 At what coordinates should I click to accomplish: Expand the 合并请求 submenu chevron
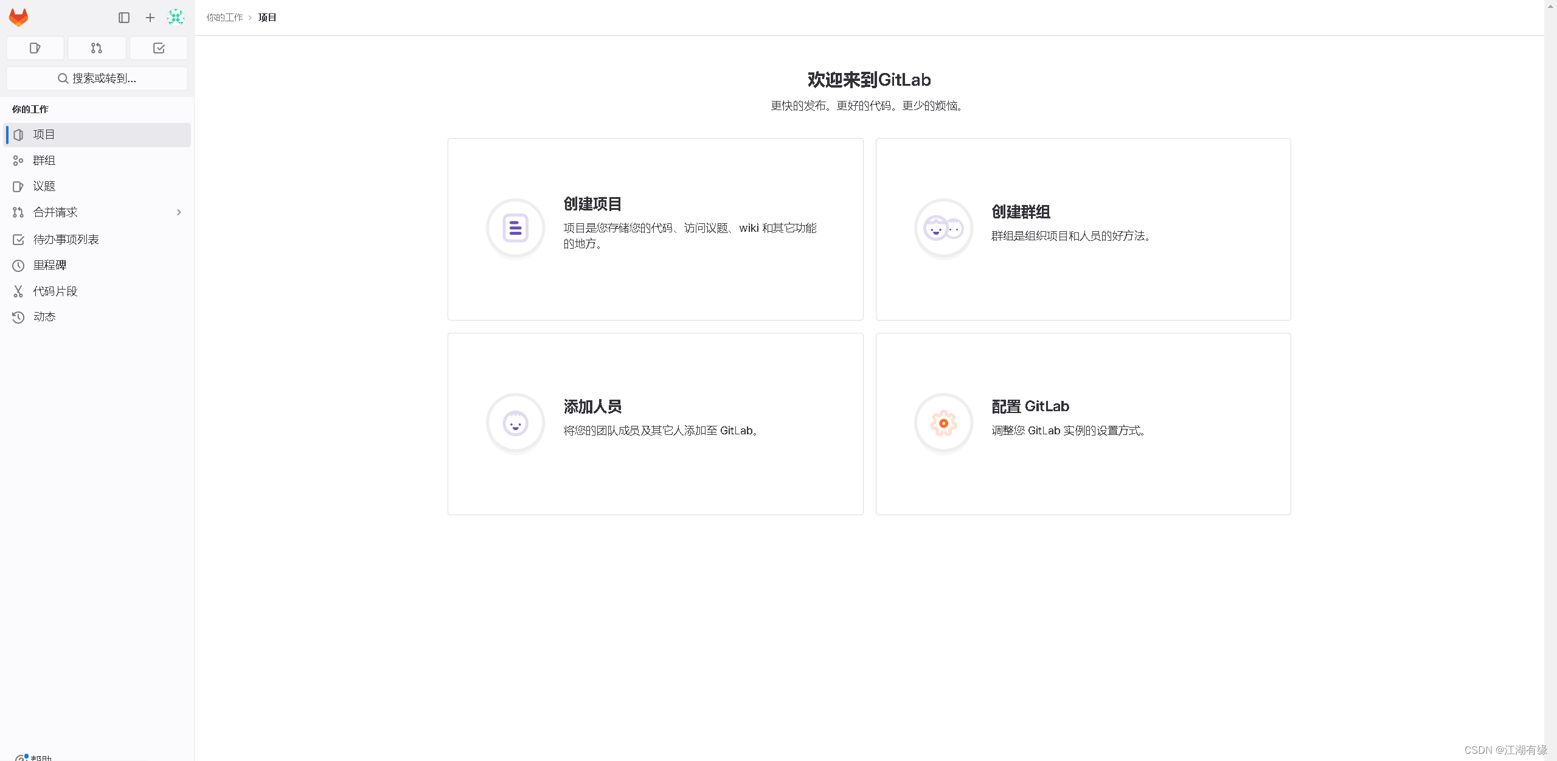pyautogui.click(x=179, y=212)
